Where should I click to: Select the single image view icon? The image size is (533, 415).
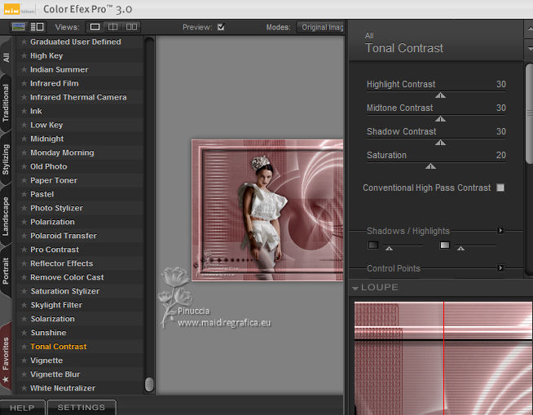pyautogui.click(x=95, y=27)
